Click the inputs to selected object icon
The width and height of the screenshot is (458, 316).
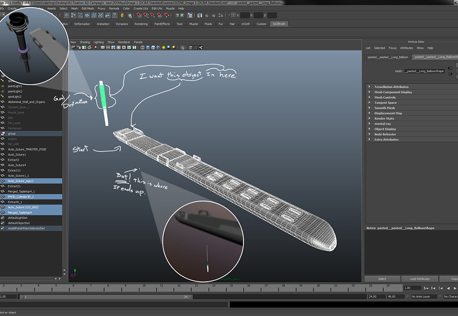coord(177,15)
